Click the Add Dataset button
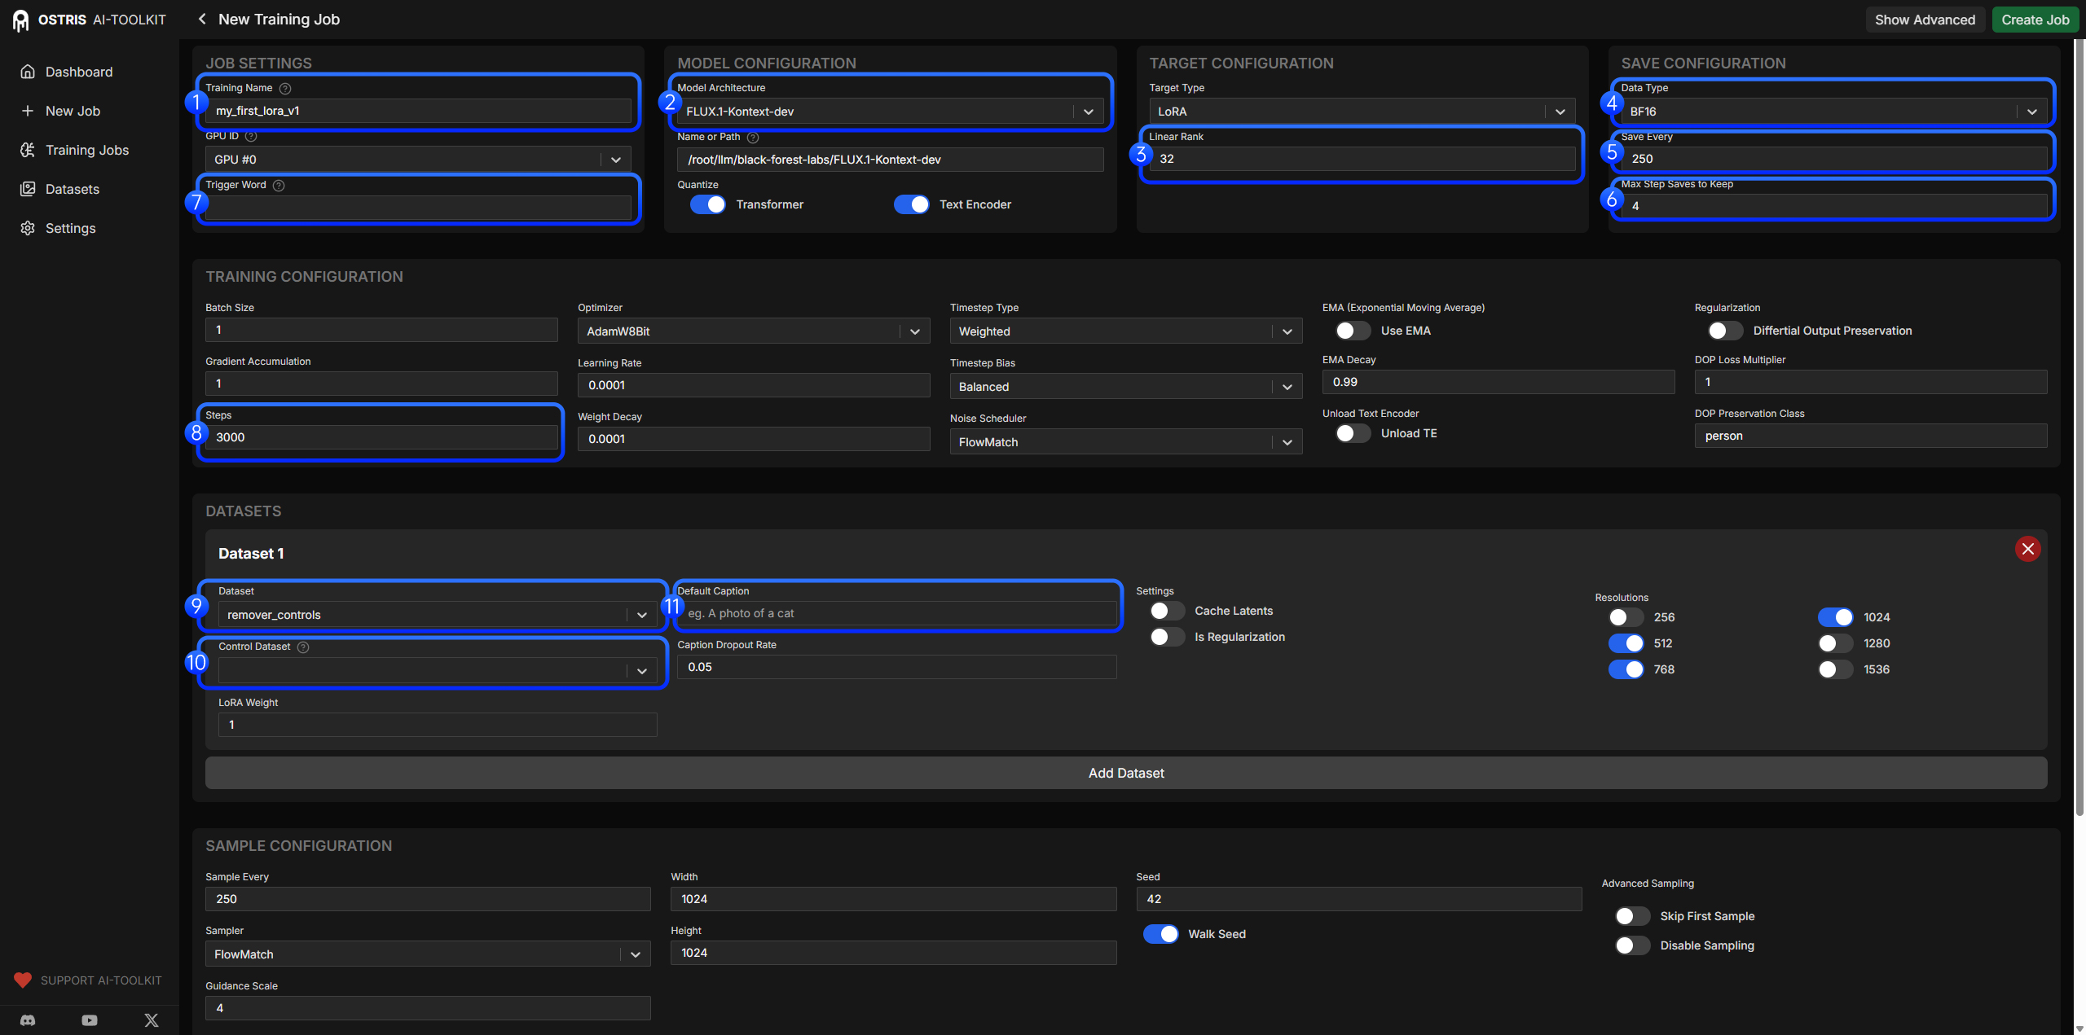 (x=1125, y=773)
